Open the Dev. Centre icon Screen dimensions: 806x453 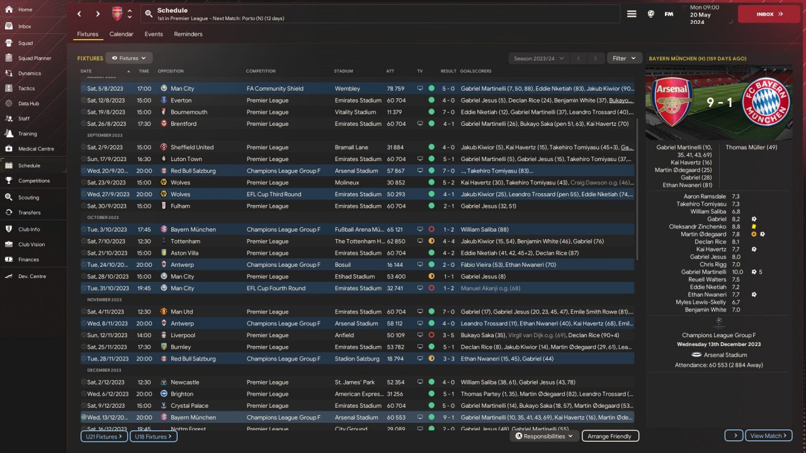pos(9,276)
